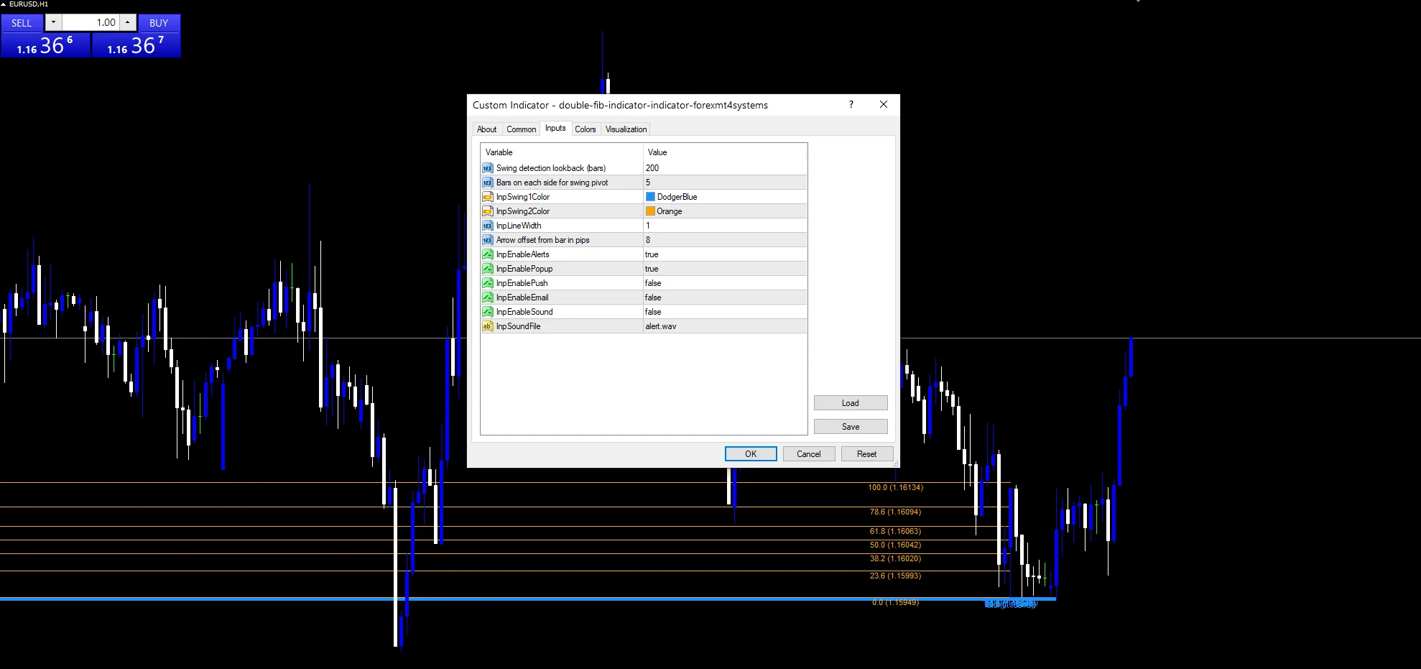Click the boolean icon beside InpEnablePopup
Image resolution: width=1421 pixels, height=669 pixels.
coord(487,269)
